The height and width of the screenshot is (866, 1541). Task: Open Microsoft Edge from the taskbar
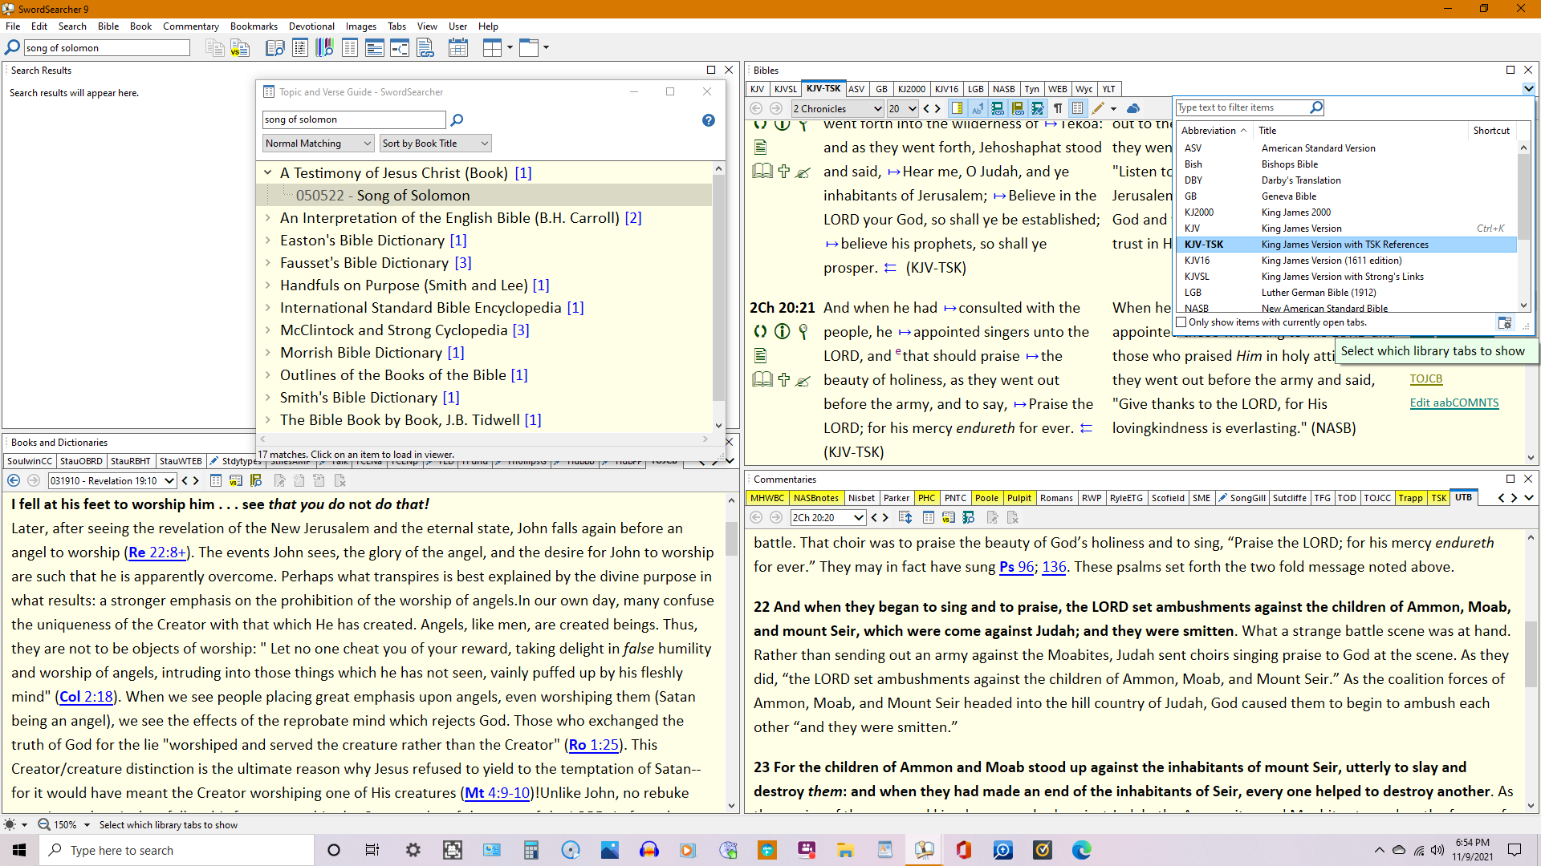[x=1081, y=850]
